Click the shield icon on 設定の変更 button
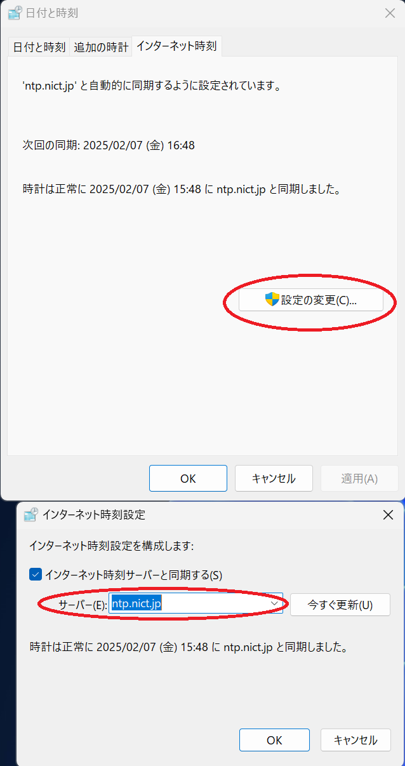 (x=272, y=300)
